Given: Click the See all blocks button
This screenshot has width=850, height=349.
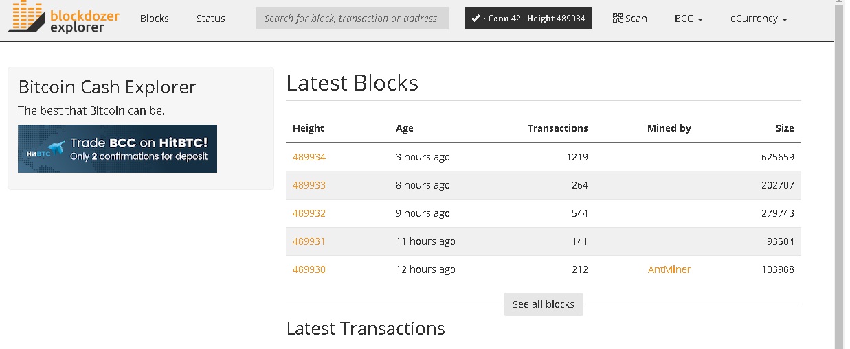Looking at the screenshot, I should (543, 304).
